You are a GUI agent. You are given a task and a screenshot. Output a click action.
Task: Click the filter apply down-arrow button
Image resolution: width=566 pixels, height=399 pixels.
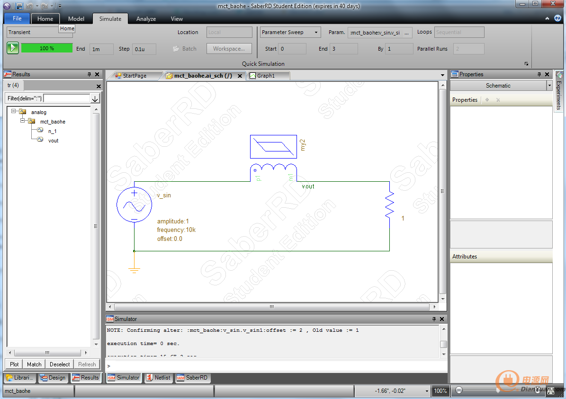95,98
